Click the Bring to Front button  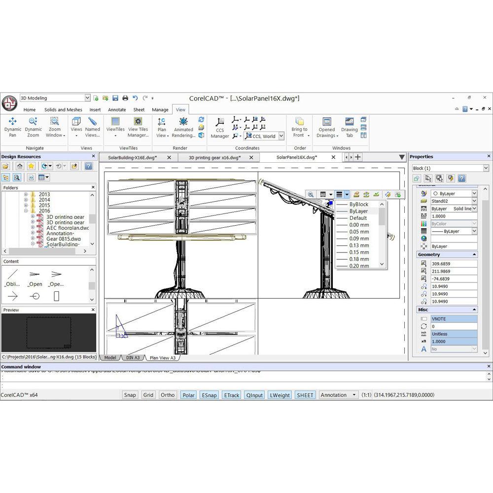(299, 127)
